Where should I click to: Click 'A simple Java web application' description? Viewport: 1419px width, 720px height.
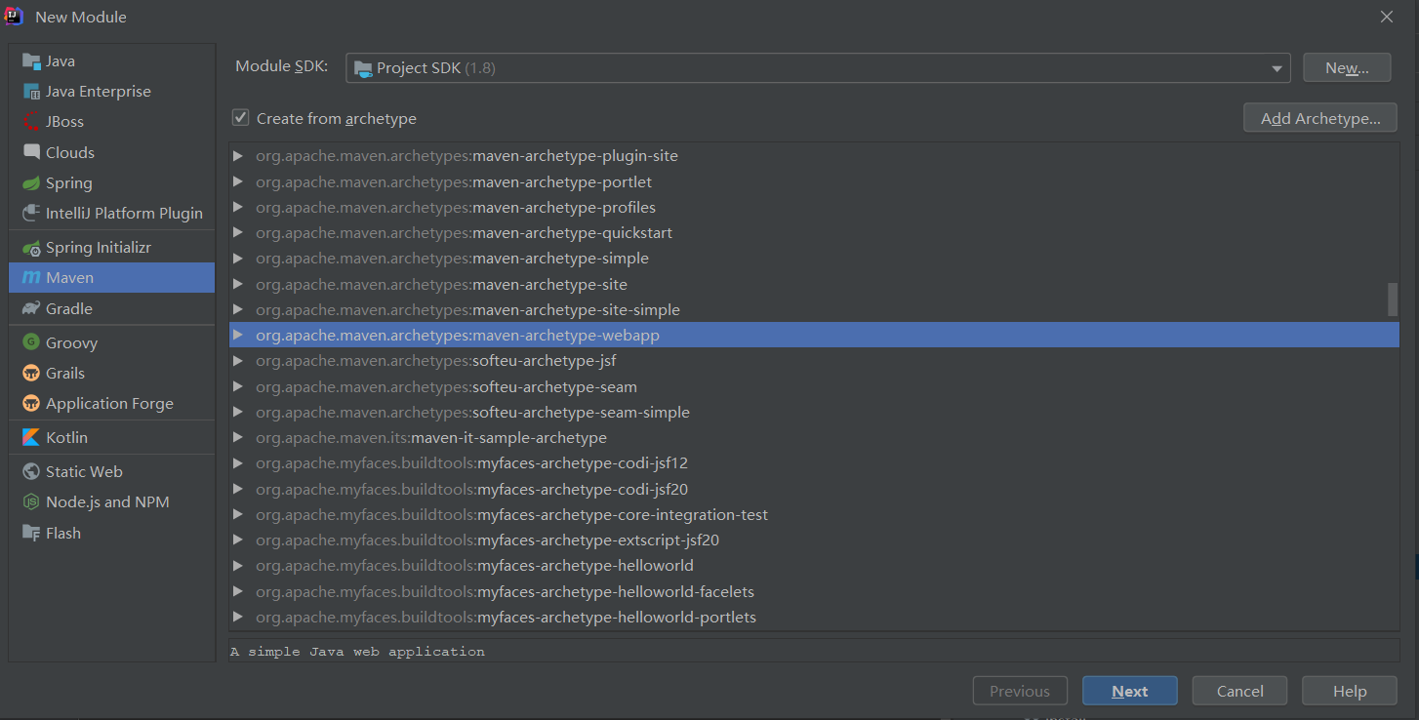357,651
